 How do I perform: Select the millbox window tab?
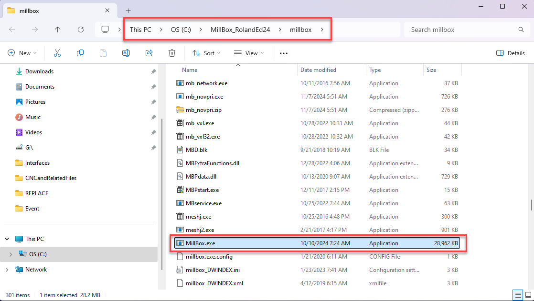point(60,10)
